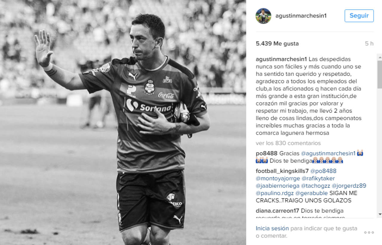
Task: Open the @rafikytaker mention
Action: click(x=318, y=178)
